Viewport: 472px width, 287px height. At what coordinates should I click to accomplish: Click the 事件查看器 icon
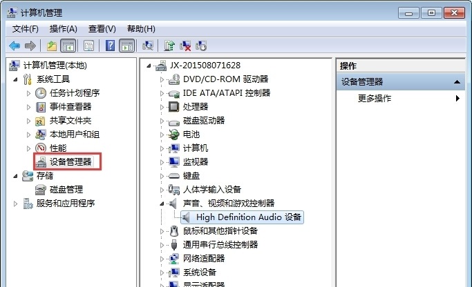tap(41, 107)
